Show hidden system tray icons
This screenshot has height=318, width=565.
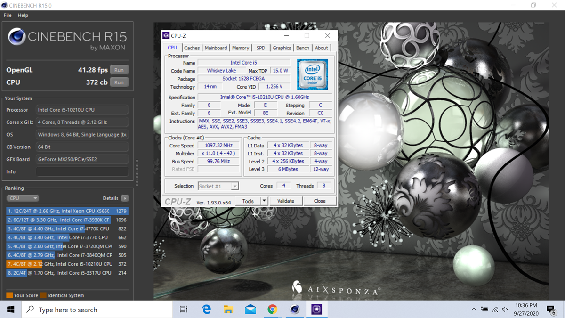click(x=474, y=310)
